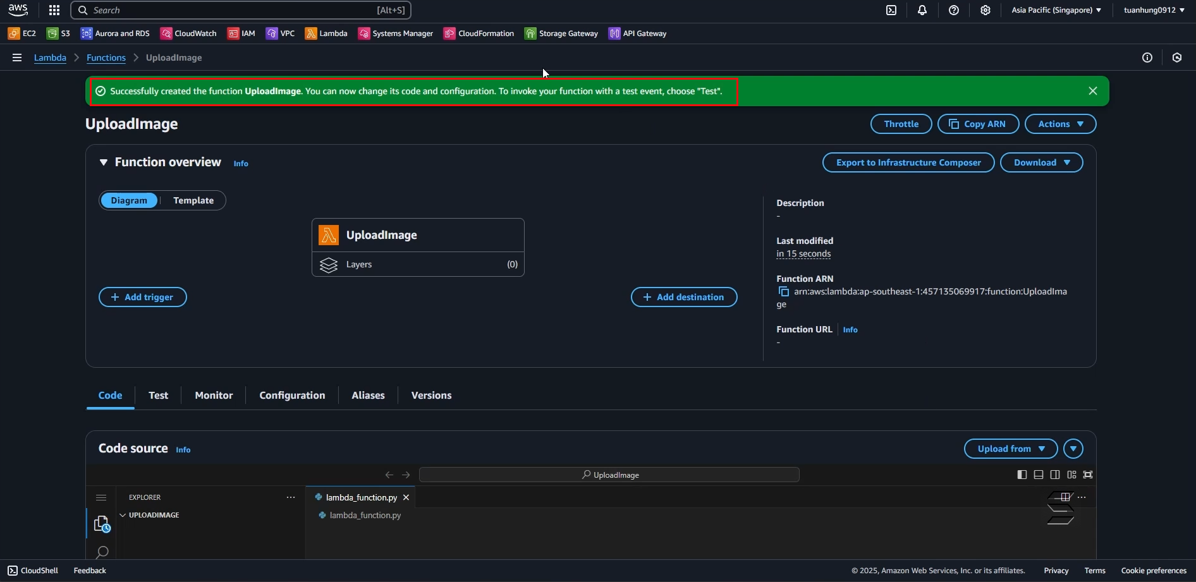Open the AWS services grid menu
The height and width of the screenshot is (582, 1196).
(x=54, y=10)
